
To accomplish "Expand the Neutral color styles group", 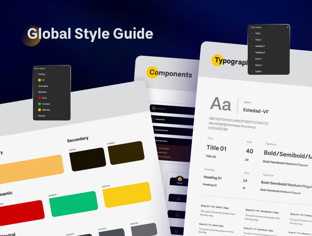I will coord(35,116).
